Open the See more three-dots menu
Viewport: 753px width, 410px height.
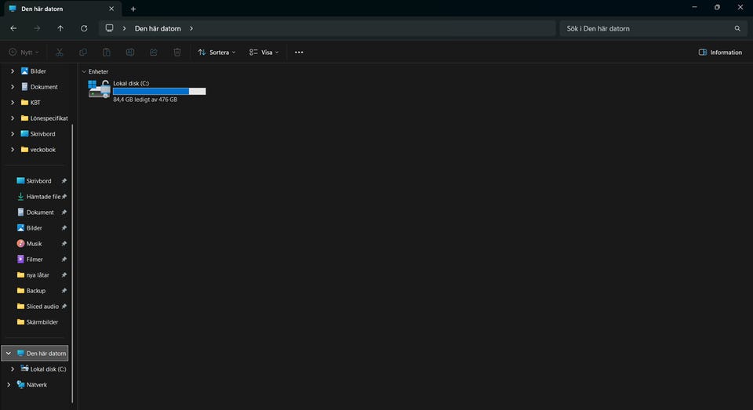click(299, 53)
